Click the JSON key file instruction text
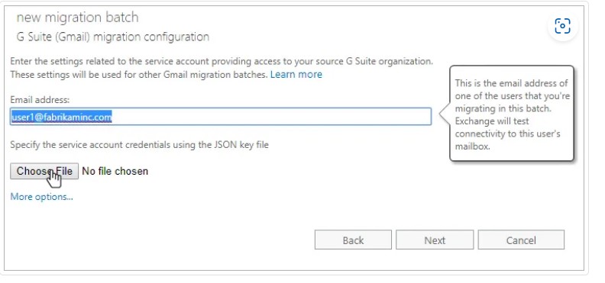Screen dimensions: 605x283 [x=139, y=145]
